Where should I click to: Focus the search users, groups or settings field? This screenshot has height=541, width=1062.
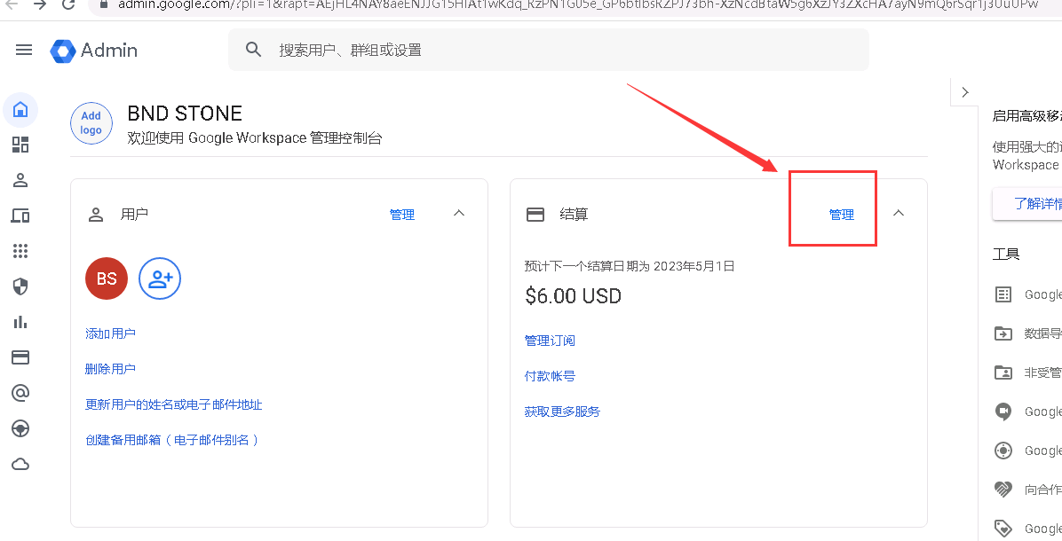tap(549, 50)
